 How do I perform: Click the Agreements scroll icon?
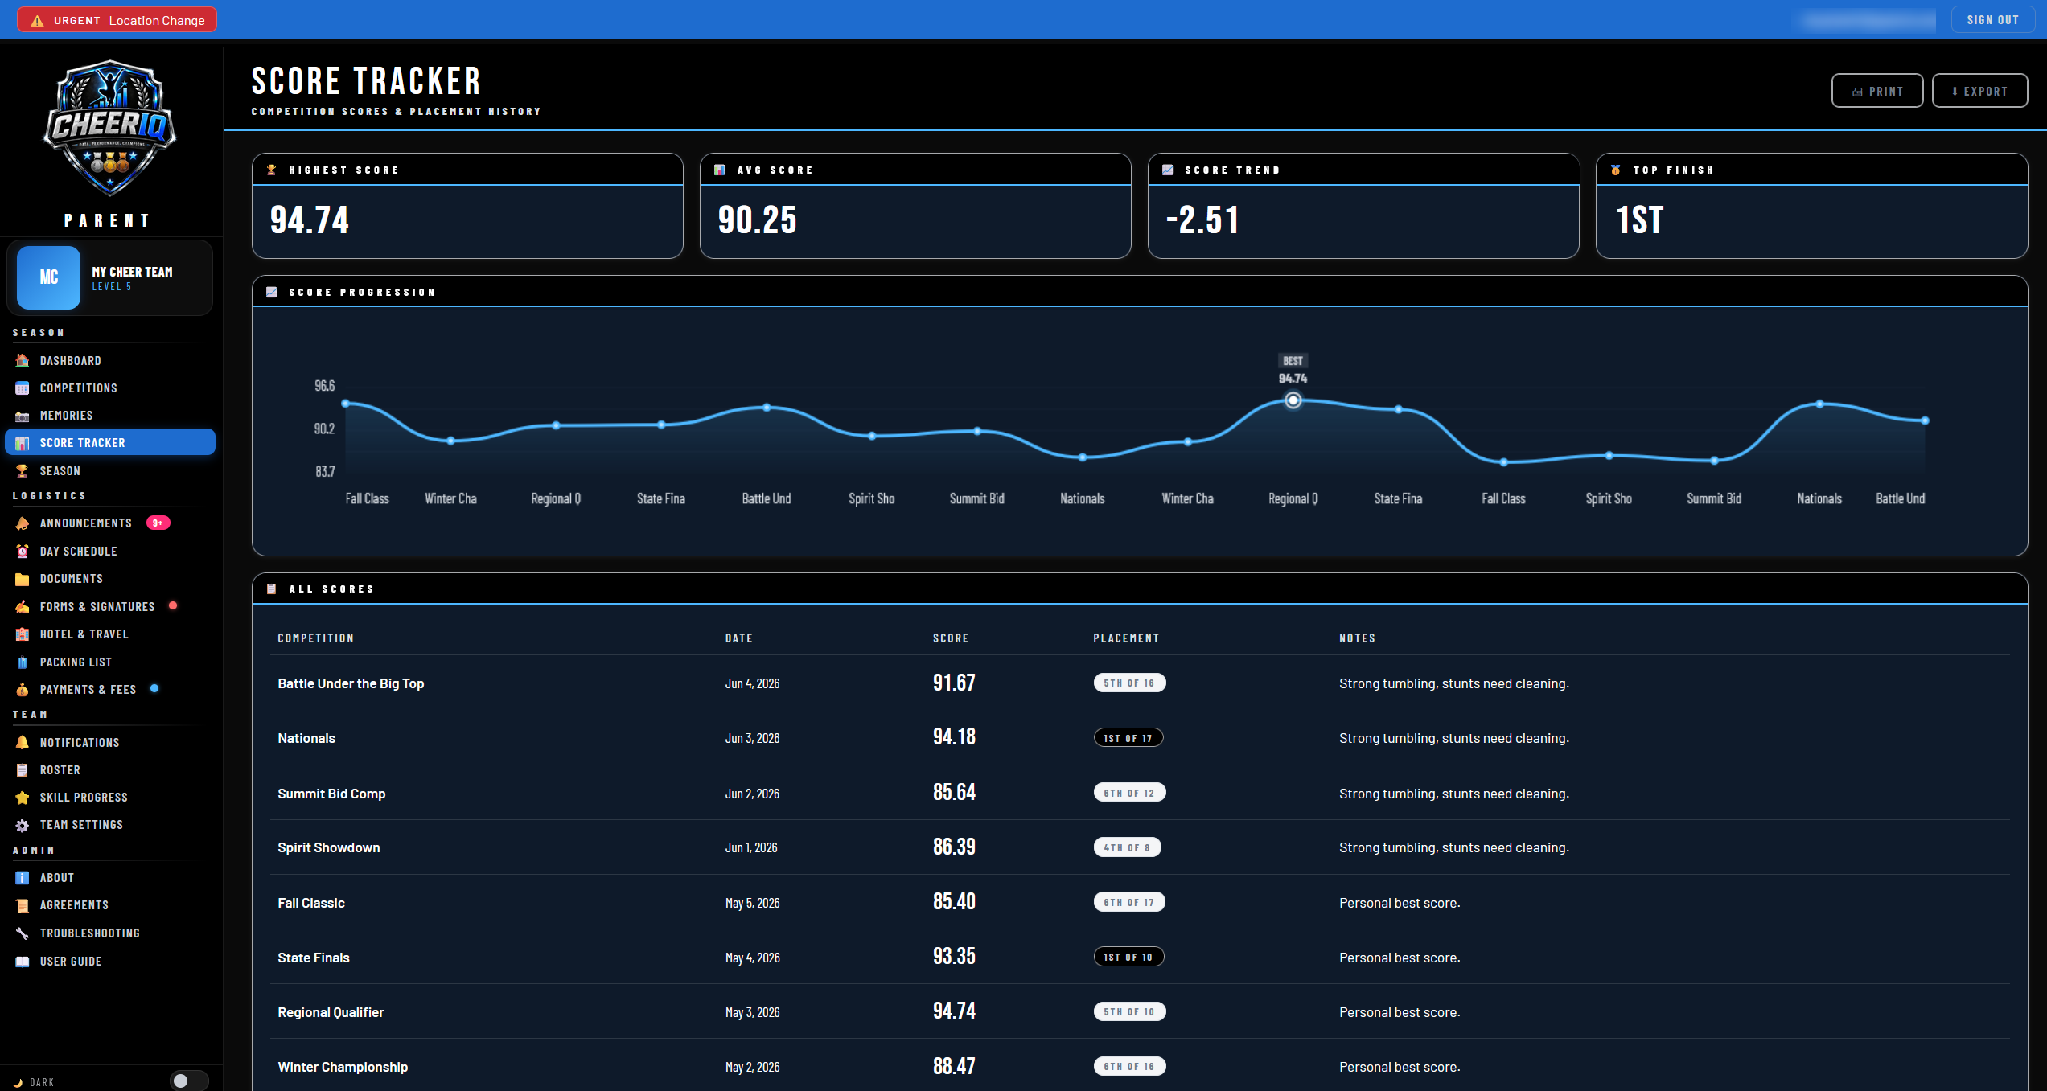pos(23,905)
